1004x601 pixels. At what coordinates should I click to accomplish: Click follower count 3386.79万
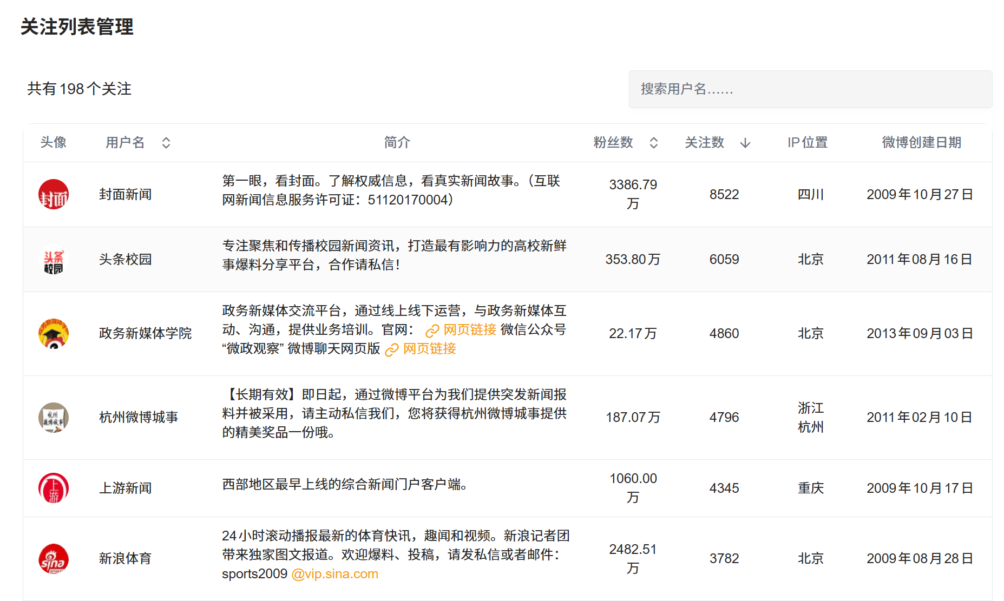pyautogui.click(x=633, y=194)
